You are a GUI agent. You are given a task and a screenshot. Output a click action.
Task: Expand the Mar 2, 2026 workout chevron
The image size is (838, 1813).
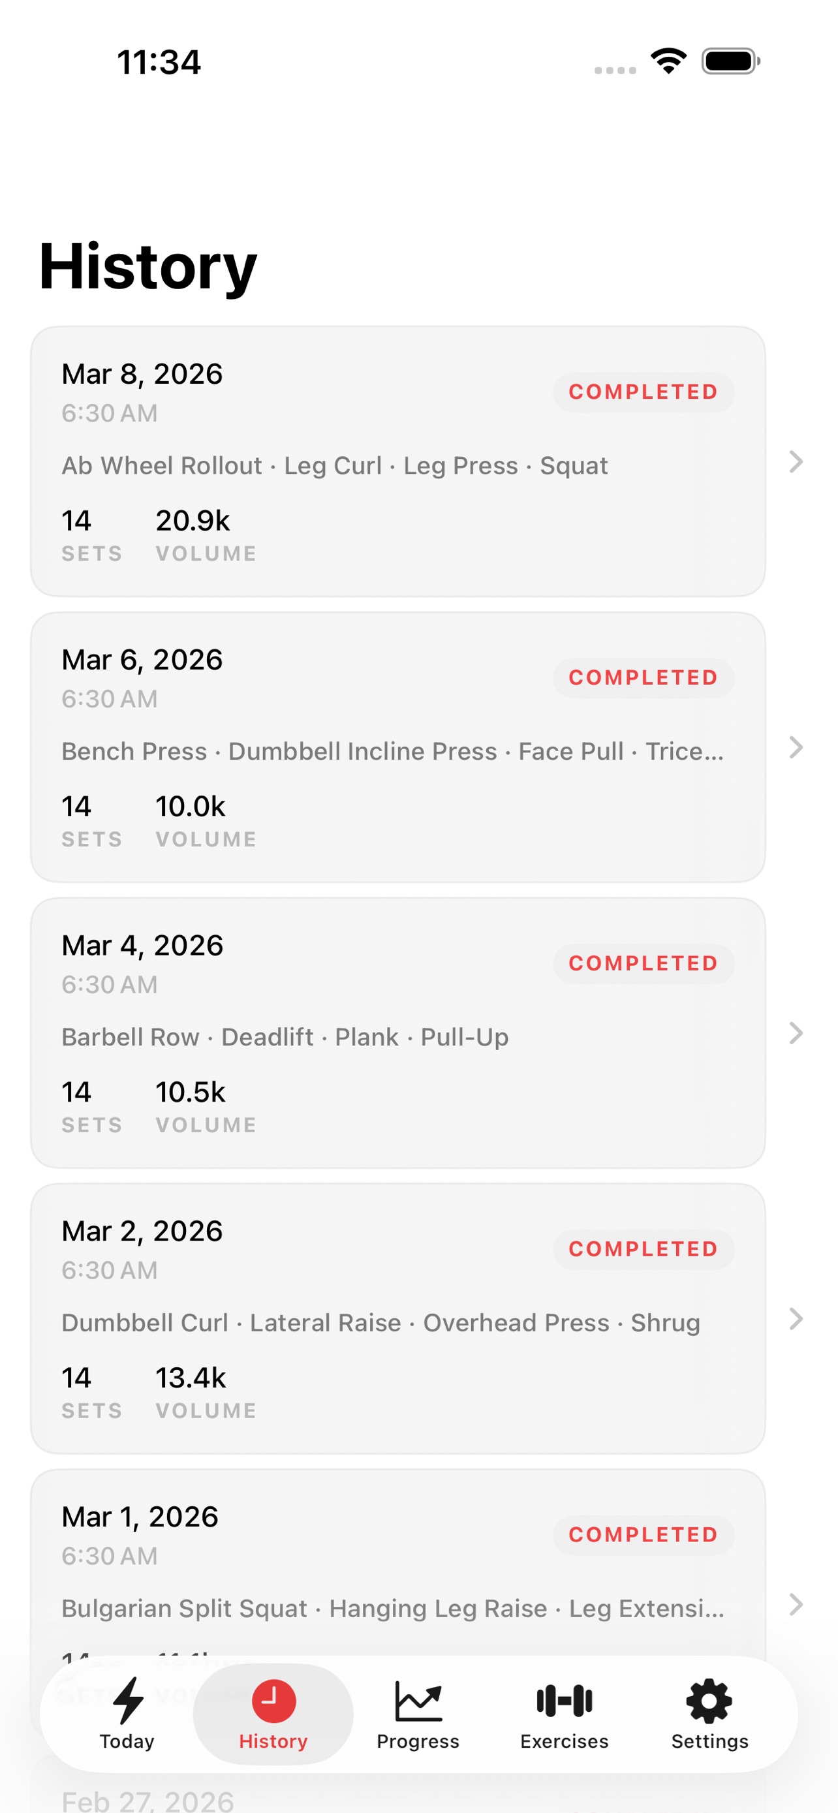[x=796, y=1319]
